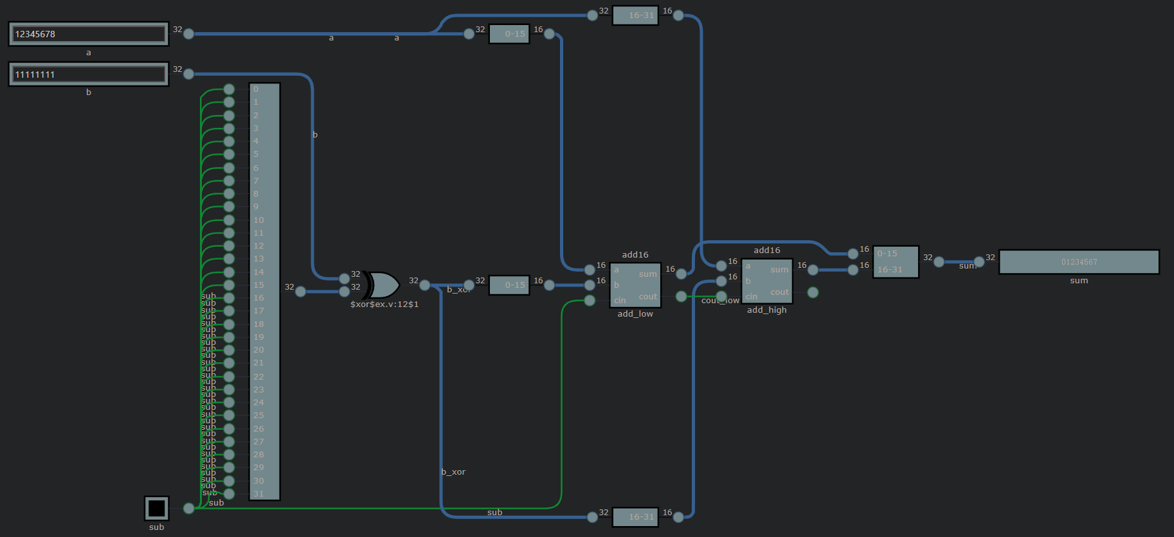1174x537 pixels.
Task: Click the 16-bit output port of the top 16-31 slice
Action: coord(678,15)
